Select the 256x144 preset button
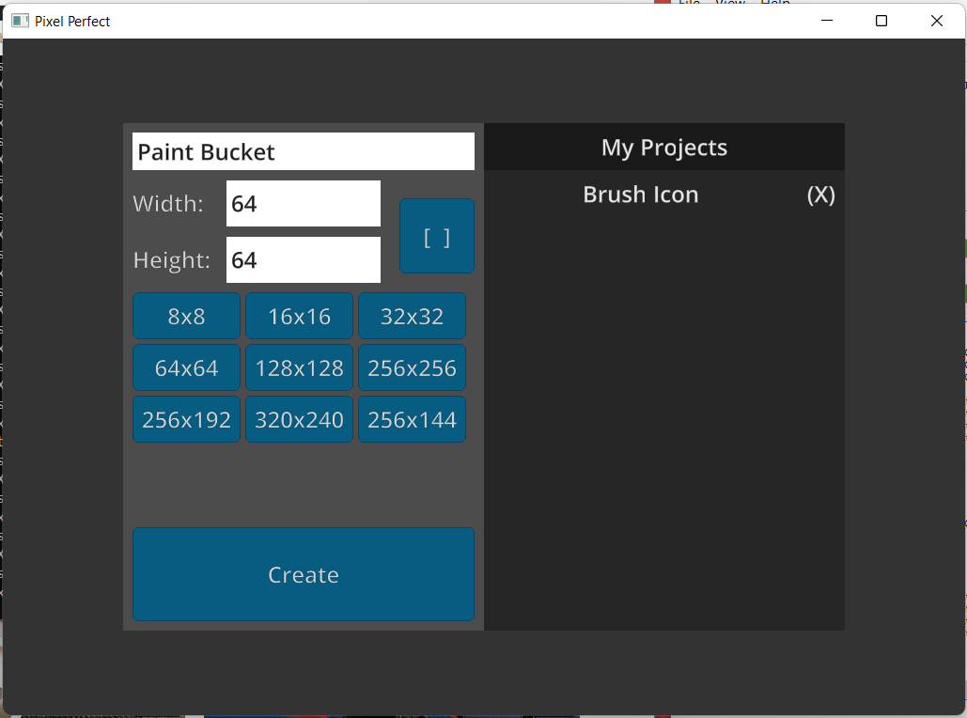Screen dimensions: 967x718 (412, 419)
